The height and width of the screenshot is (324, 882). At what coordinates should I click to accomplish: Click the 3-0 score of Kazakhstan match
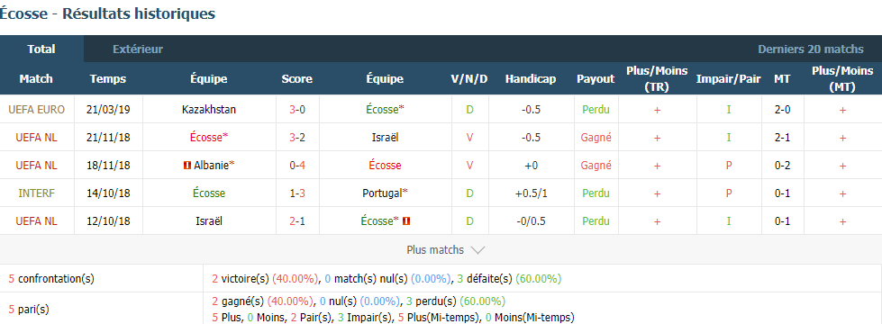tap(297, 110)
